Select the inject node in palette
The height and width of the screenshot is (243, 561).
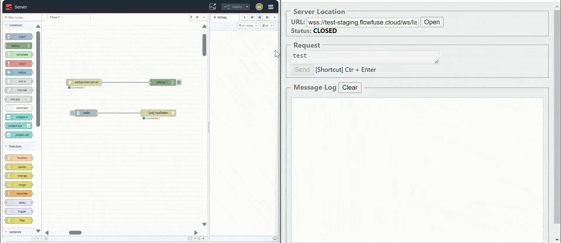click(x=19, y=37)
